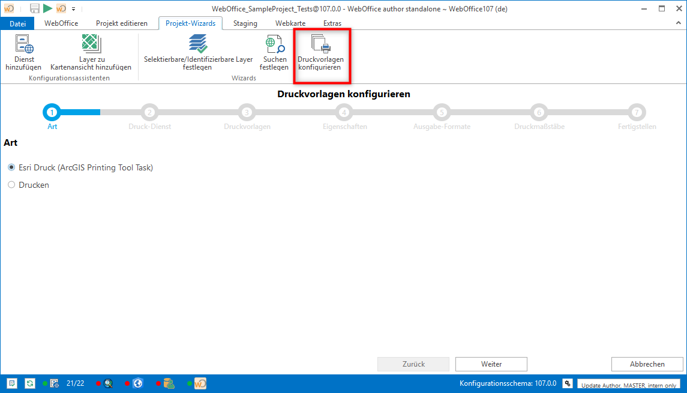The height and width of the screenshot is (393, 687).
Task: Click the 21/22 service count text
Action: pyautogui.click(x=76, y=383)
